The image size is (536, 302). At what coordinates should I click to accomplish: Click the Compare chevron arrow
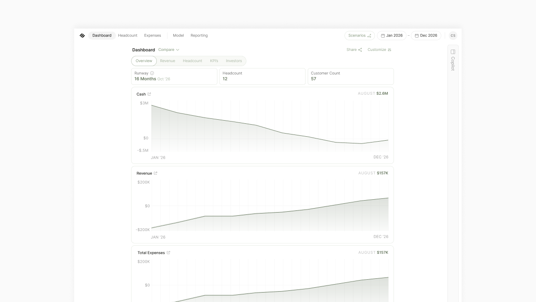click(178, 50)
